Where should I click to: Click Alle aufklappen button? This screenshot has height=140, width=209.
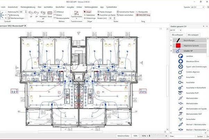[177, 35]
